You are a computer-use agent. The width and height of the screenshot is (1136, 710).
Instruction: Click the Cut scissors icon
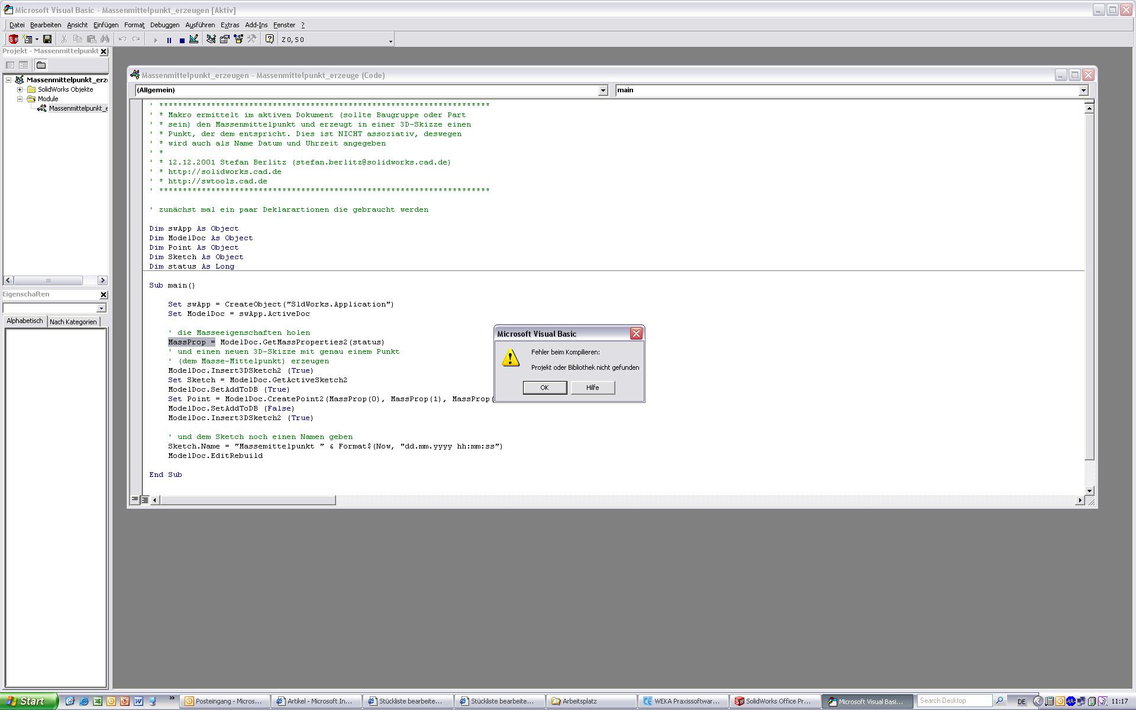click(x=64, y=40)
